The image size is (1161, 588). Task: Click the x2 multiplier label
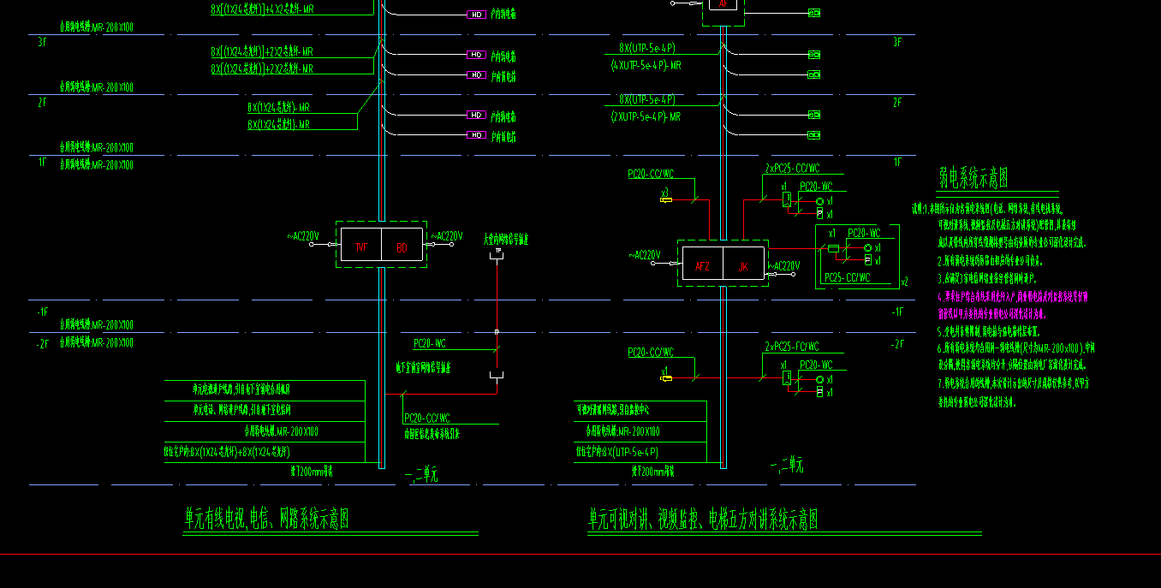905,282
